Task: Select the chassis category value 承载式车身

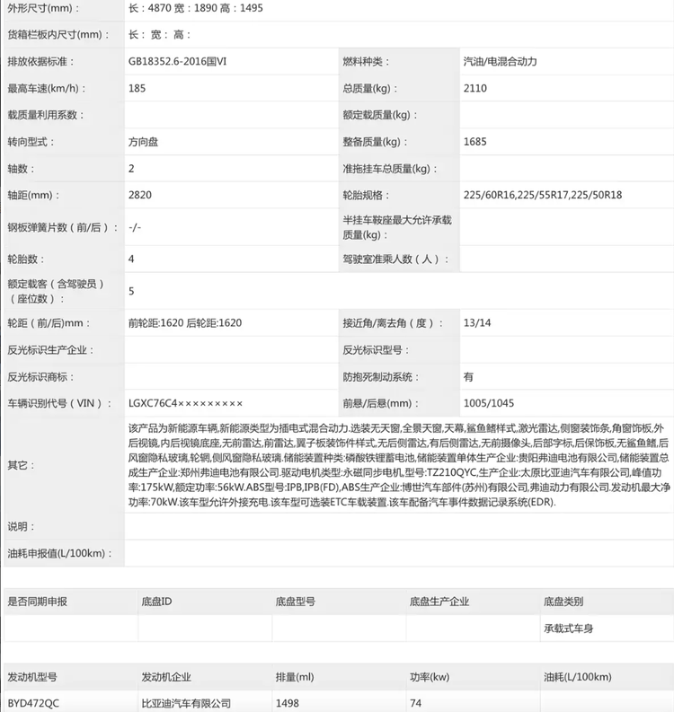Action: (568, 628)
